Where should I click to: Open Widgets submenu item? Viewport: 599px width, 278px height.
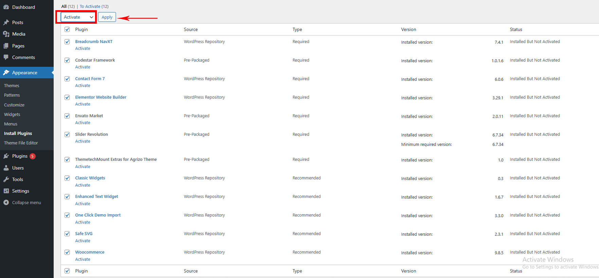12,114
